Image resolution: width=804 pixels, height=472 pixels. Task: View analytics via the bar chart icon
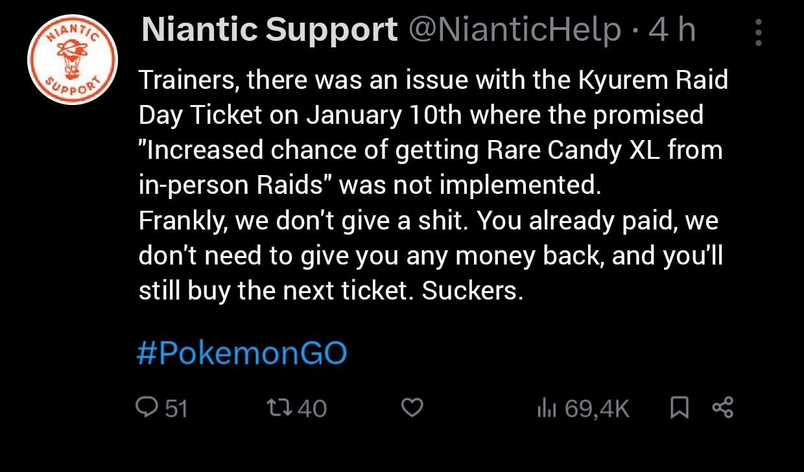coord(543,407)
